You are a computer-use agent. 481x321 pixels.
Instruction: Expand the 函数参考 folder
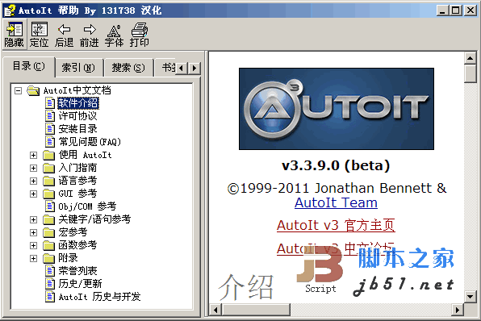tap(33, 245)
